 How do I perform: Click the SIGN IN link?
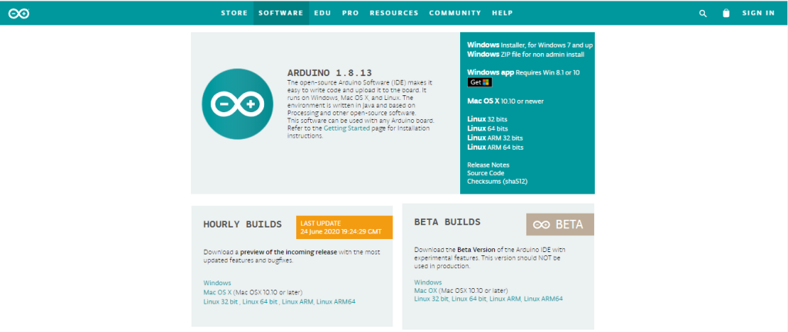(x=758, y=13)
